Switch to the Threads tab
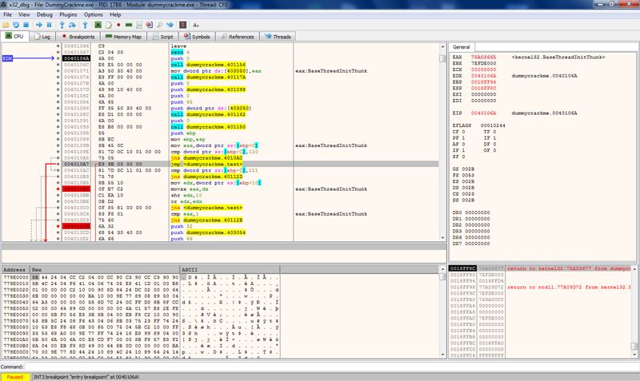Image resolution: width=640 pixels, height=381 pixels. click(278, 37)
